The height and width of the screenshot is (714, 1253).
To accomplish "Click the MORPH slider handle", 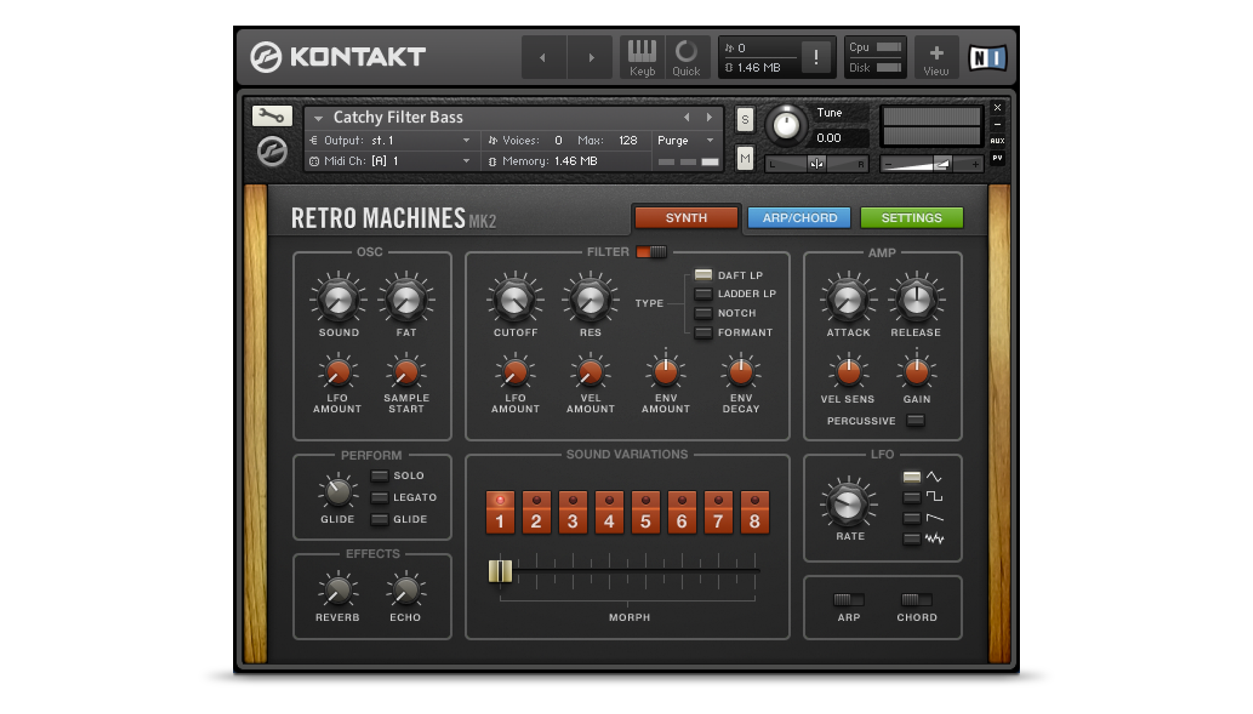I will pos(500,571).
